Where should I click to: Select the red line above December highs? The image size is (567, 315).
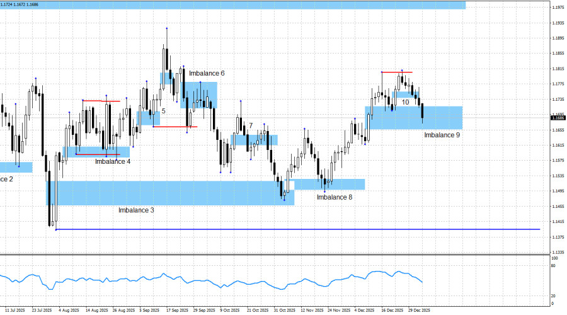(397, 72)
